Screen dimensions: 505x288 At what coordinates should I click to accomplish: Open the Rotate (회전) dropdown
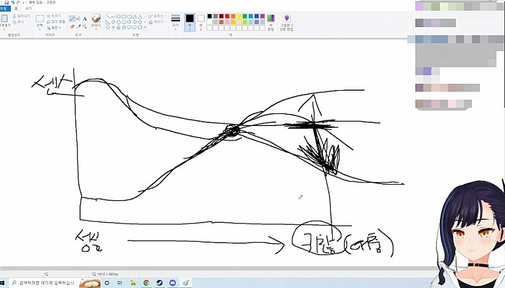[54, 28]
